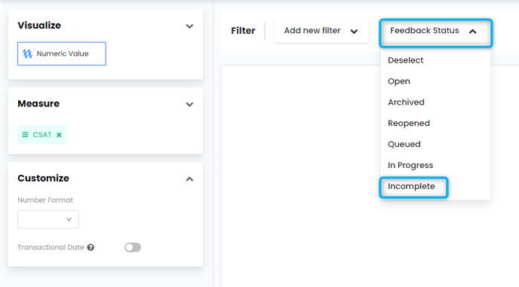Collapse the Measure section chevron
Viewport: 519px width, 287px height.
pos(189,105)
